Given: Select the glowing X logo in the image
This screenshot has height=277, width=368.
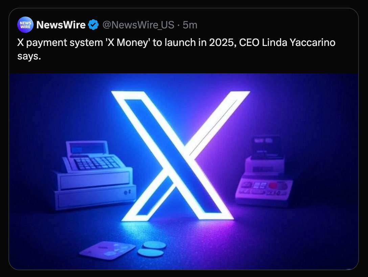Looking at the screenshot, I should tap(180, 156).
